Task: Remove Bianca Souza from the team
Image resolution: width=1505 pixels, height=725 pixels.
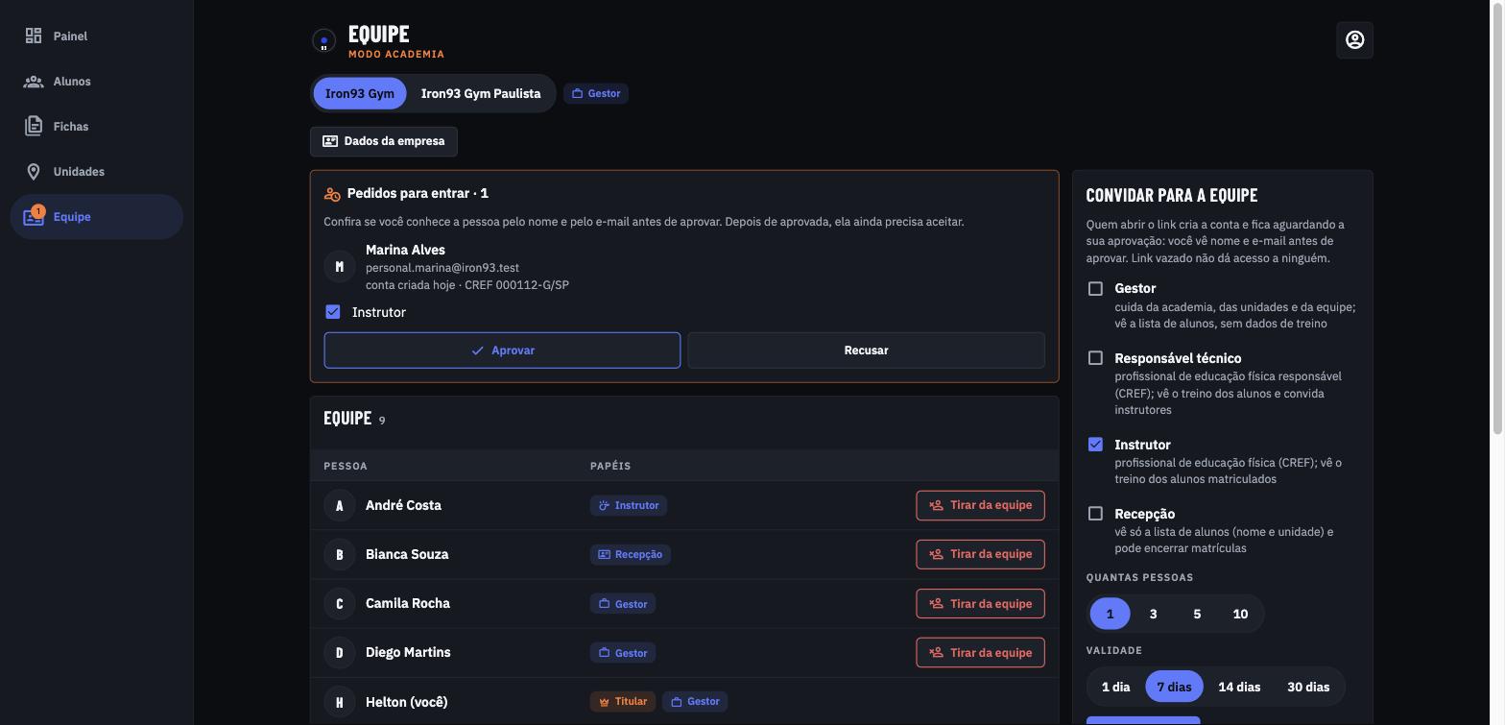Action: click(x=980, y=554)
